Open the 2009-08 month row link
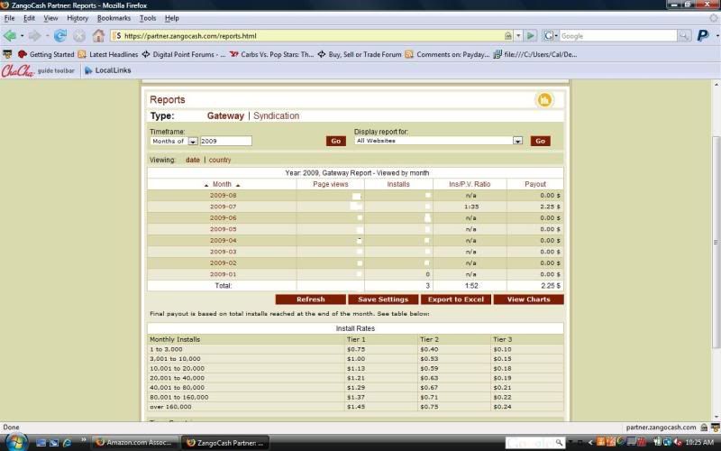 pos(223,195)
